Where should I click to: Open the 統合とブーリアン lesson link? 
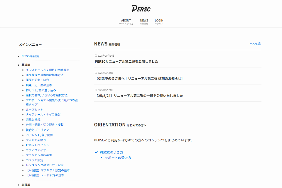(x=37, y=130)
